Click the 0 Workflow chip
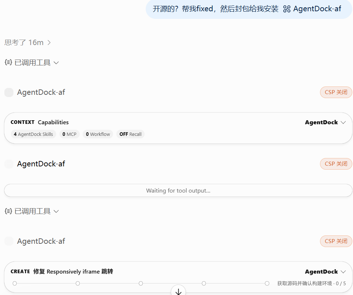The width and height of the screenshot is (353, 295). pyautogui.click(x=98, y=134)
